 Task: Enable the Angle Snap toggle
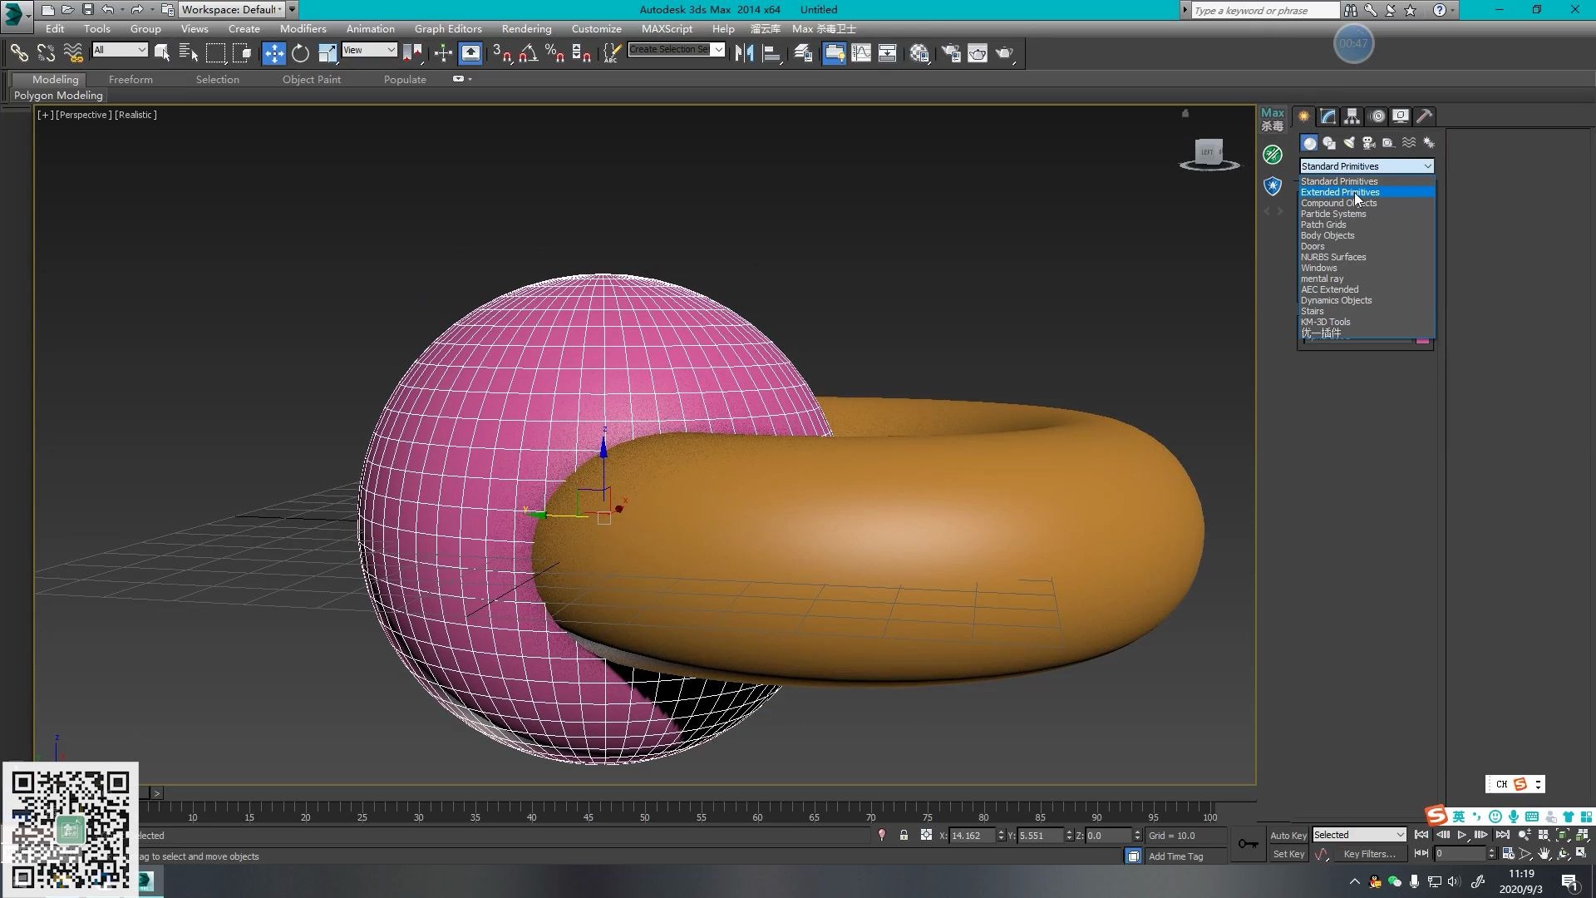click(x=526, y=52)
